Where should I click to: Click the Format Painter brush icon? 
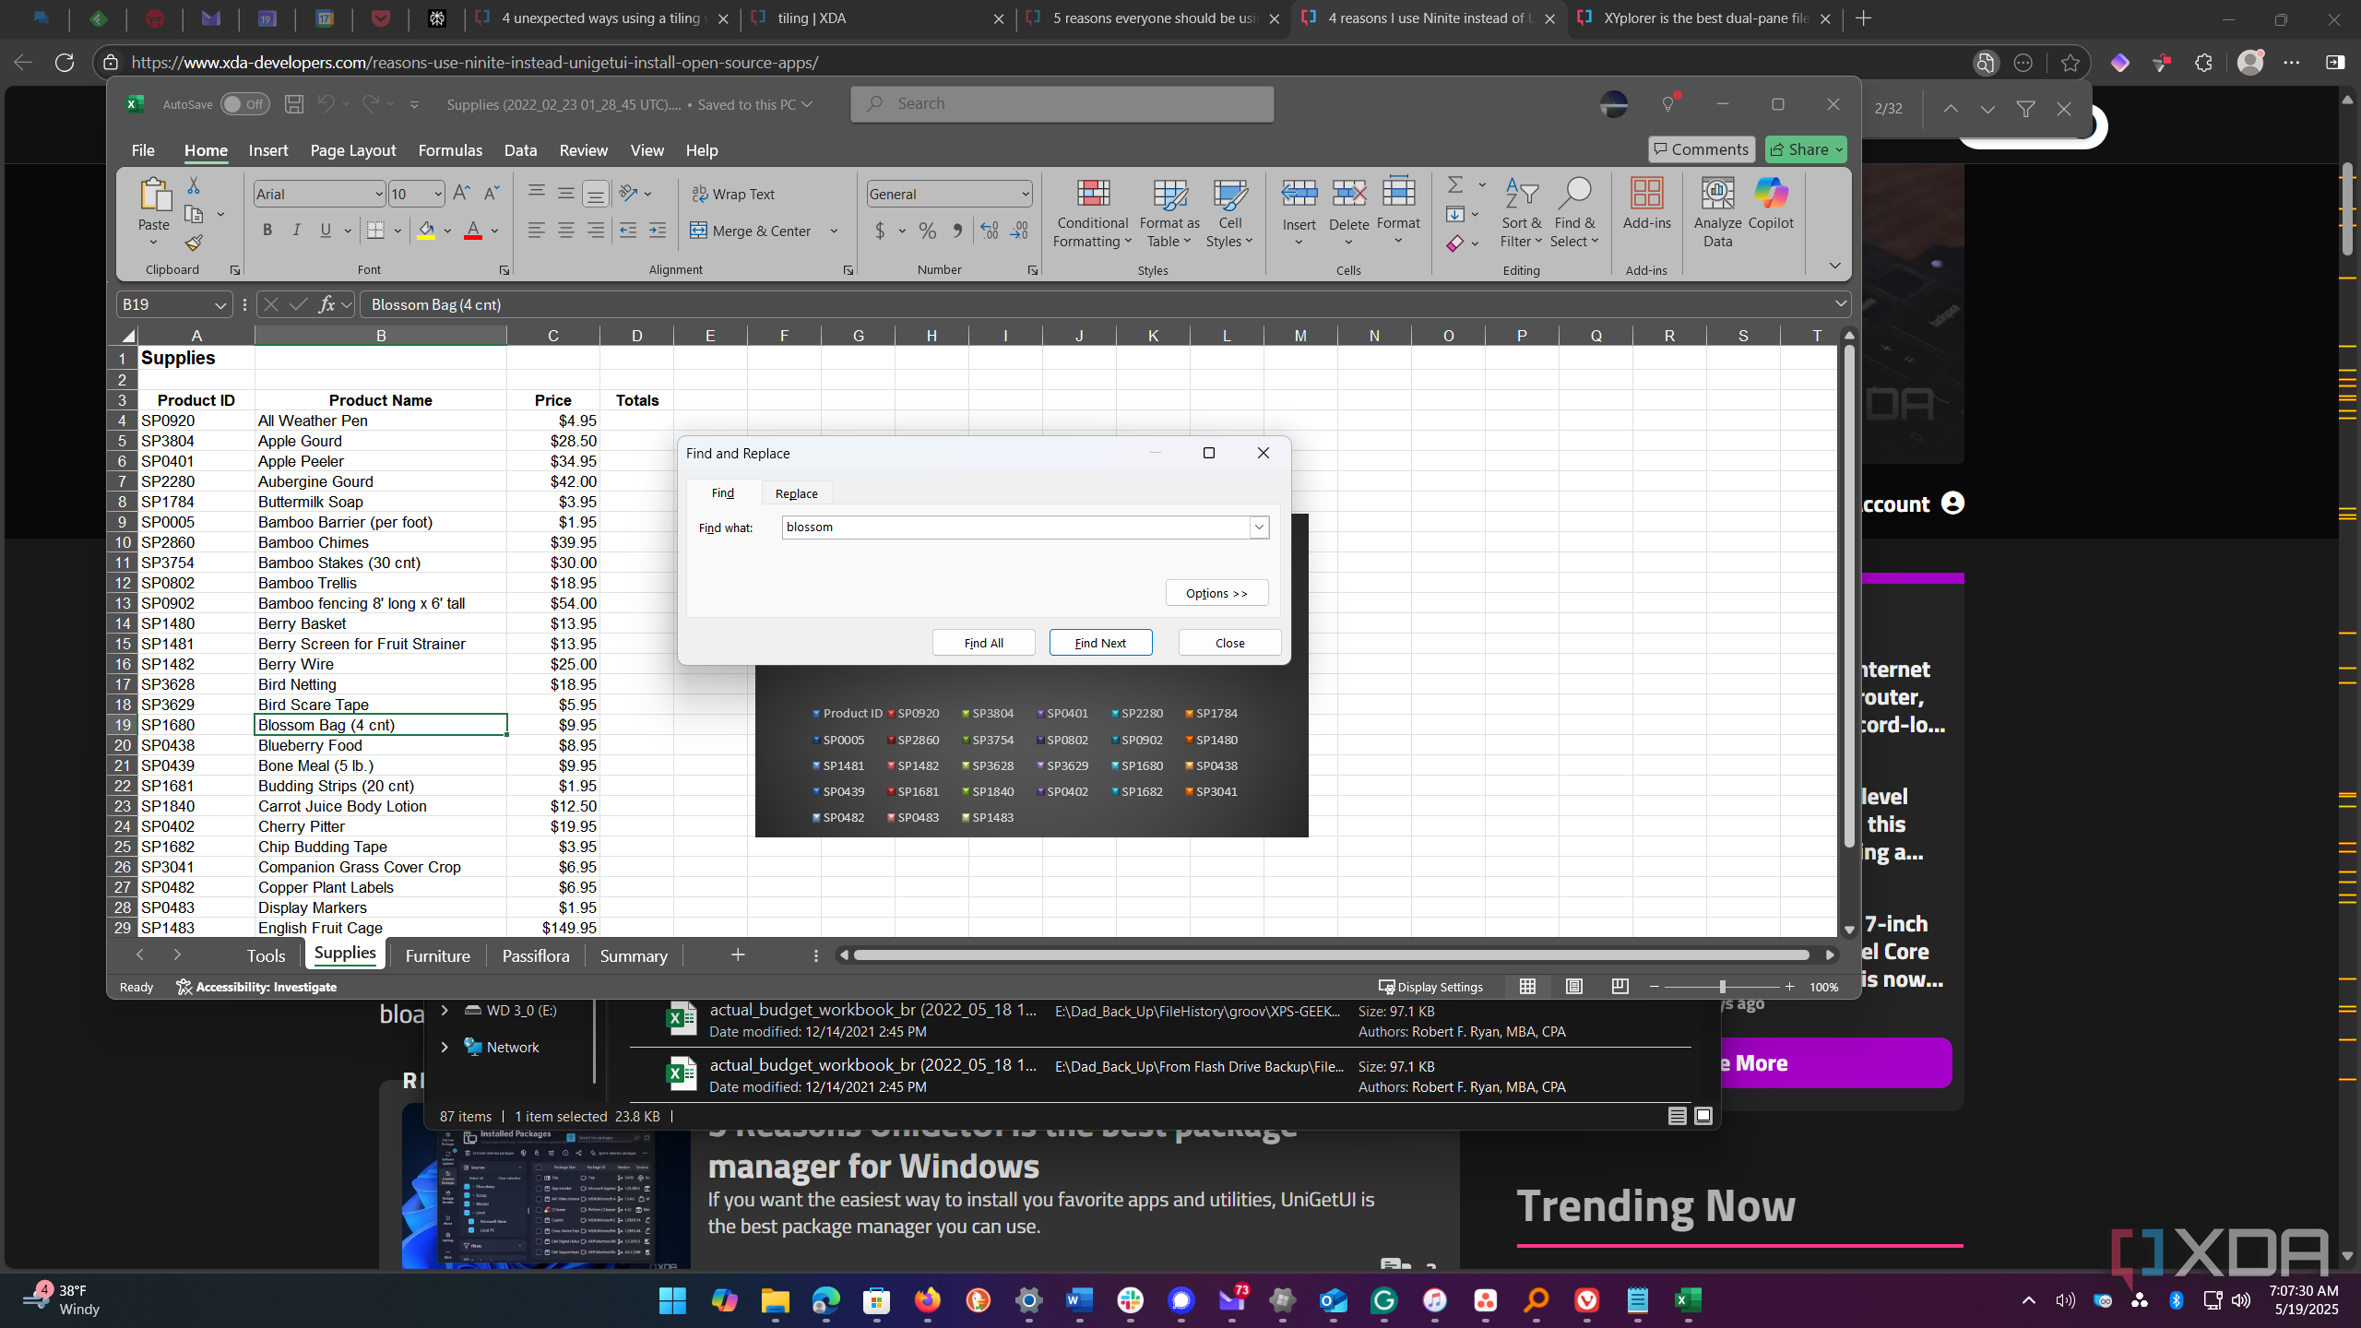[194, 243]
